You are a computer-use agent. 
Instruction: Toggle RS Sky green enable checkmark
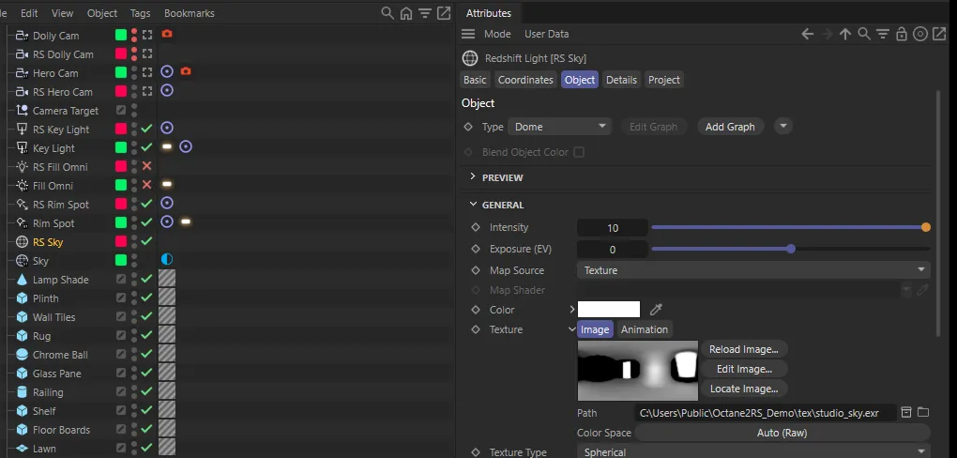146,241
